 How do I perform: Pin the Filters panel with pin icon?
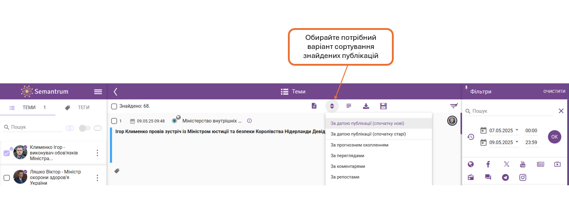point(466,88)
